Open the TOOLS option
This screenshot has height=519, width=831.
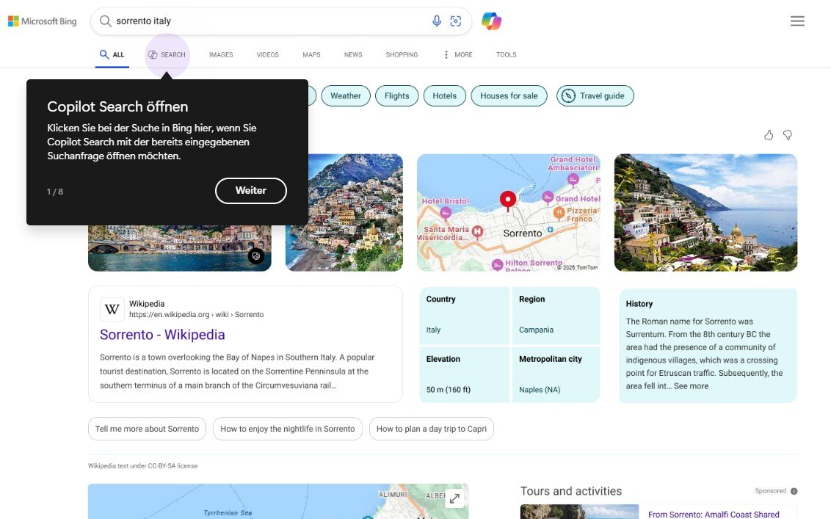tap(506, 54)
